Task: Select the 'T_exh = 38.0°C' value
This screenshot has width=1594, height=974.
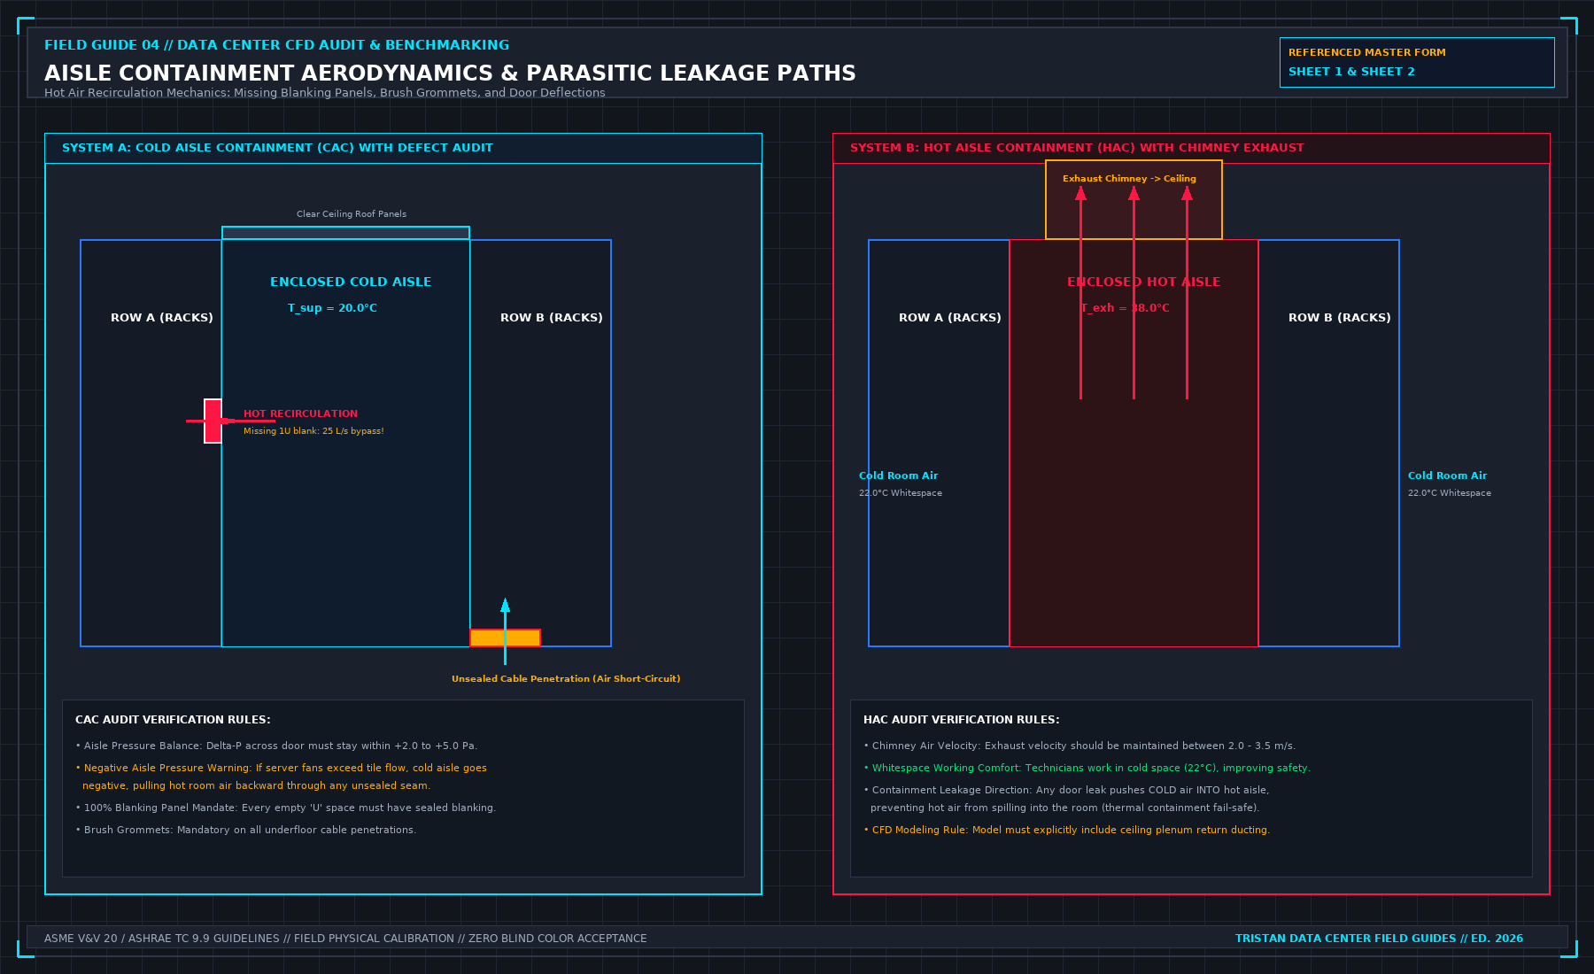Action: [x=1125, y=308]
